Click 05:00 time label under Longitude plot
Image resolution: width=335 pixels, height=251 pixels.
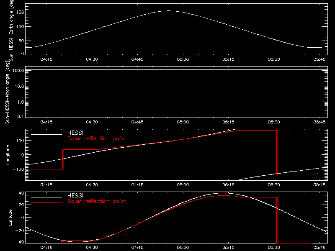(183, 185)
